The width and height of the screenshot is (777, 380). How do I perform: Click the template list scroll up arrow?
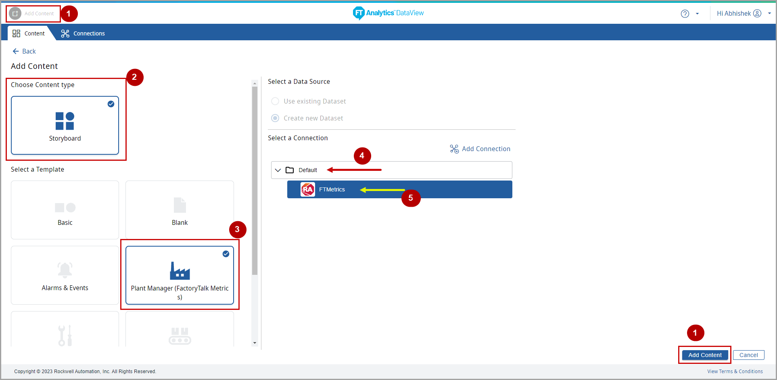click(x=255, y=83)
